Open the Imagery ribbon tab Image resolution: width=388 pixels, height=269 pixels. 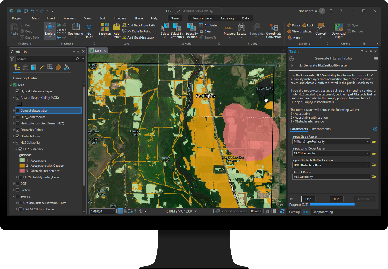point(120,18)
